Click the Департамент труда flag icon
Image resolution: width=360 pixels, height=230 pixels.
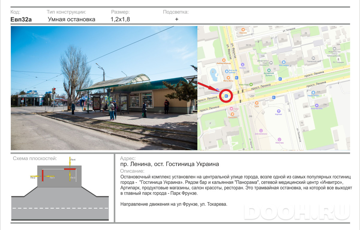pos(271,63)
